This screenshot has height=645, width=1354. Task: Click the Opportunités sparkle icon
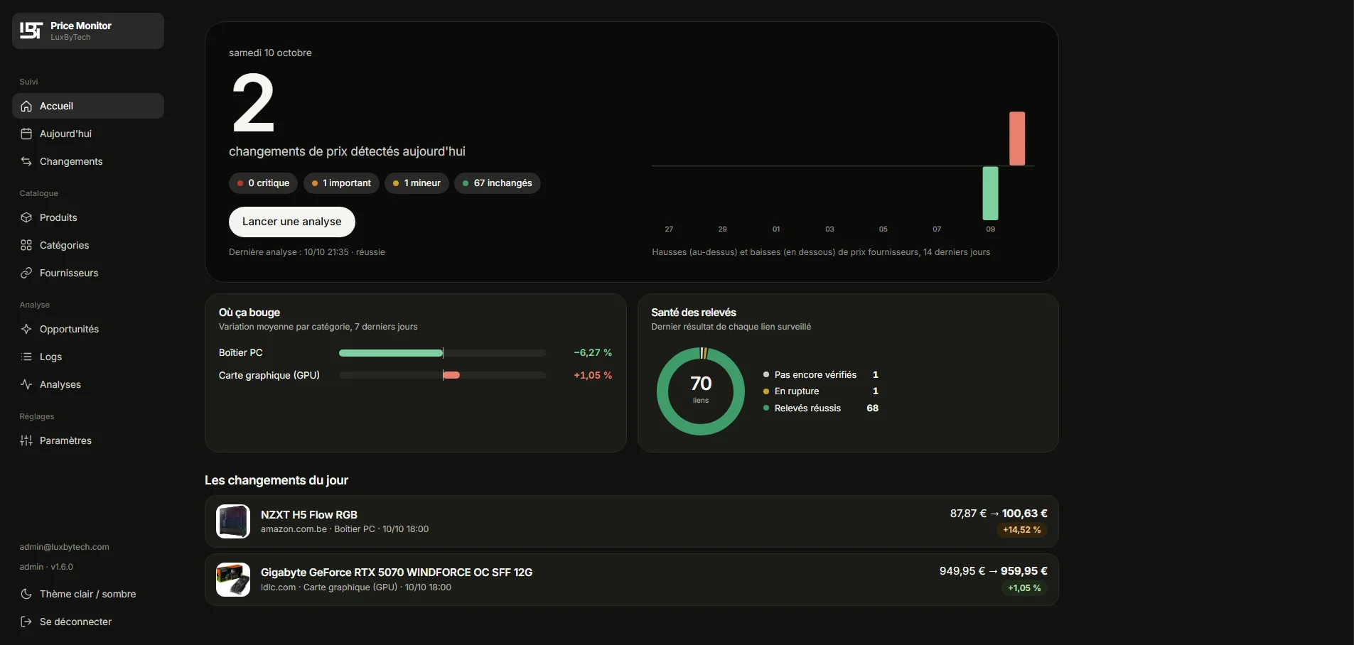26,329
